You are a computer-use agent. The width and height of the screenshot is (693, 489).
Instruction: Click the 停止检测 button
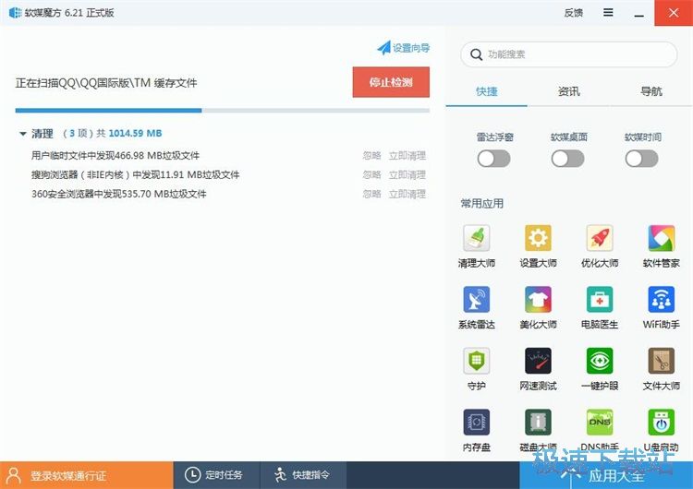pyautogui.click(x=391, y=82)
